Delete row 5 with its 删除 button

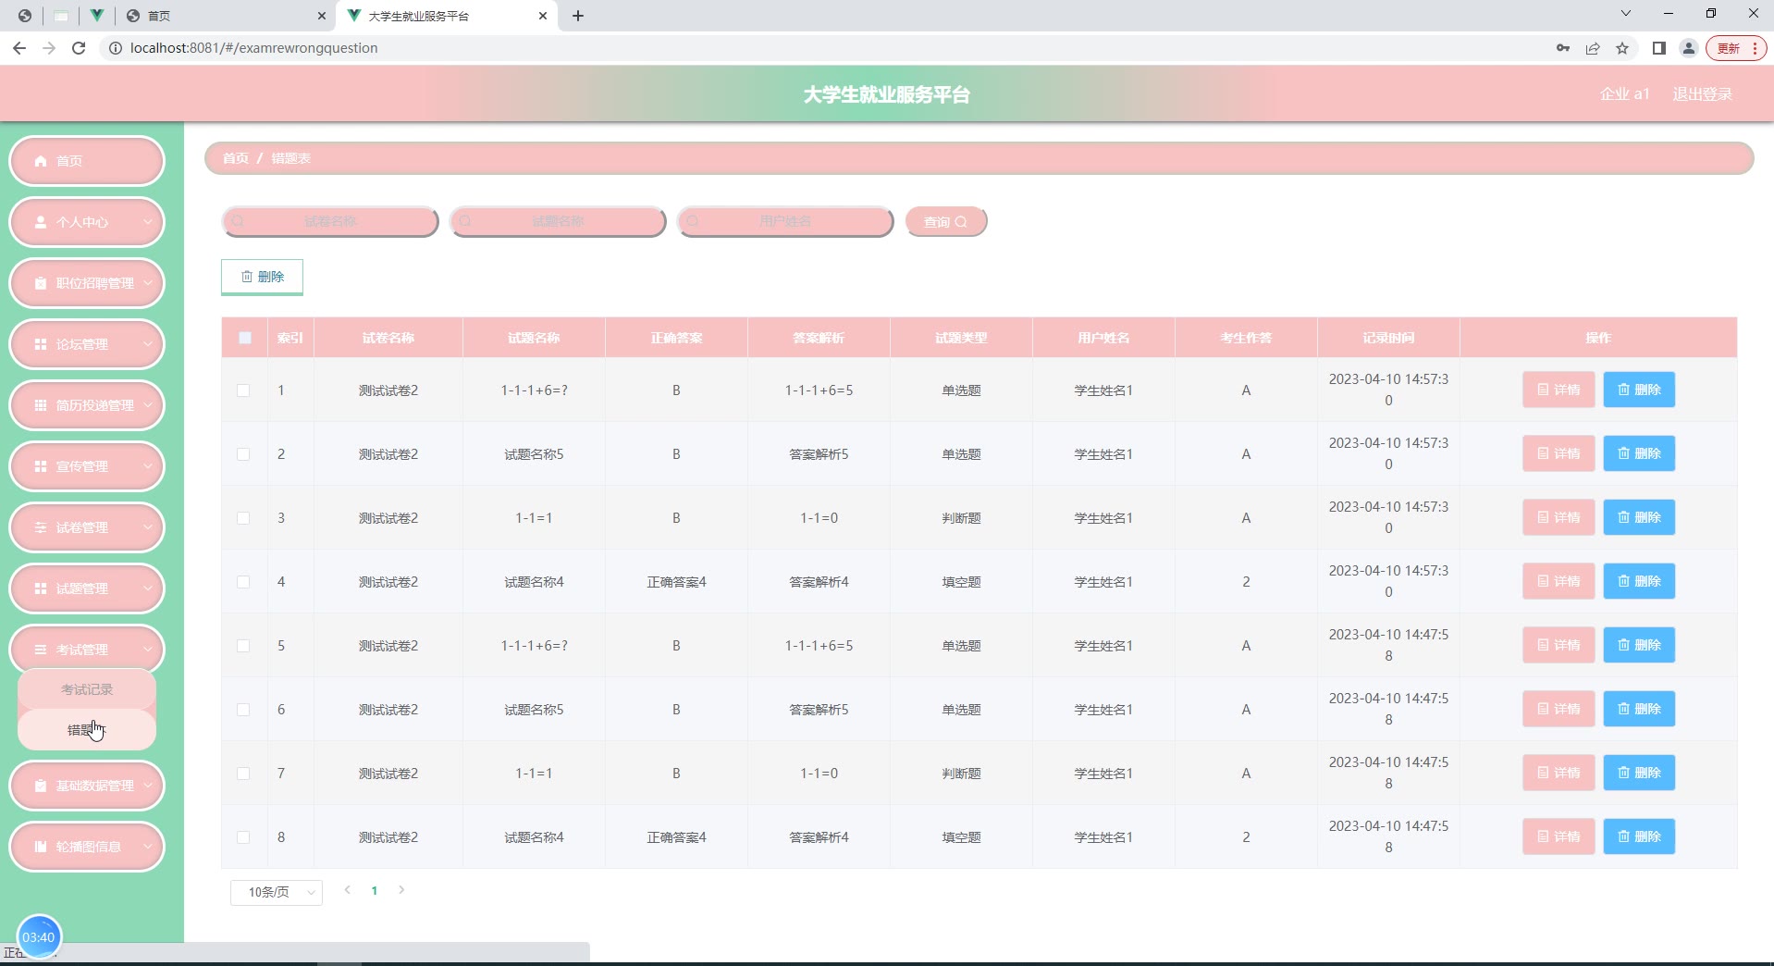coord(1639,645)
